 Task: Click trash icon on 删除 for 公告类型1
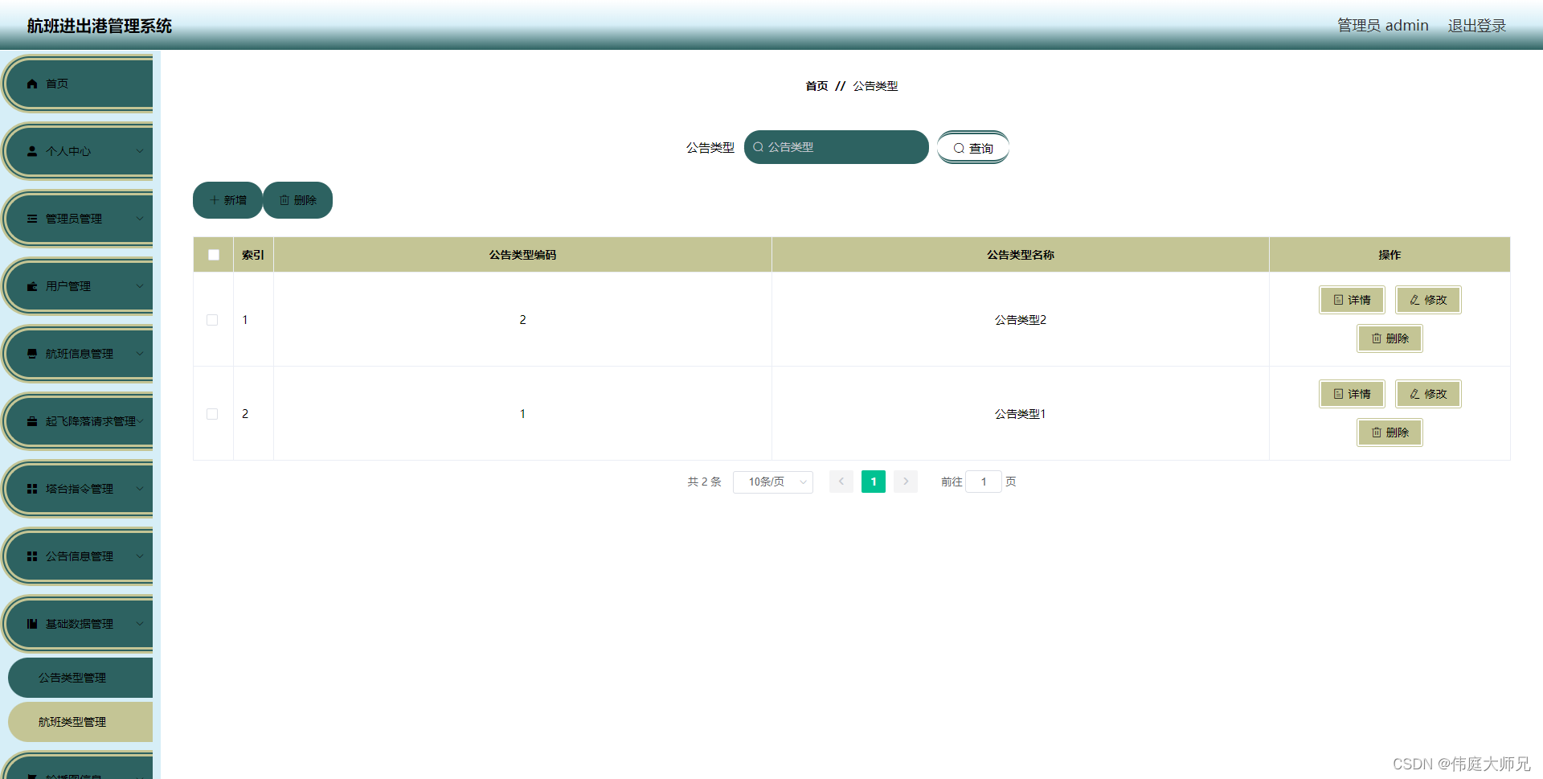pos(1377,433)
